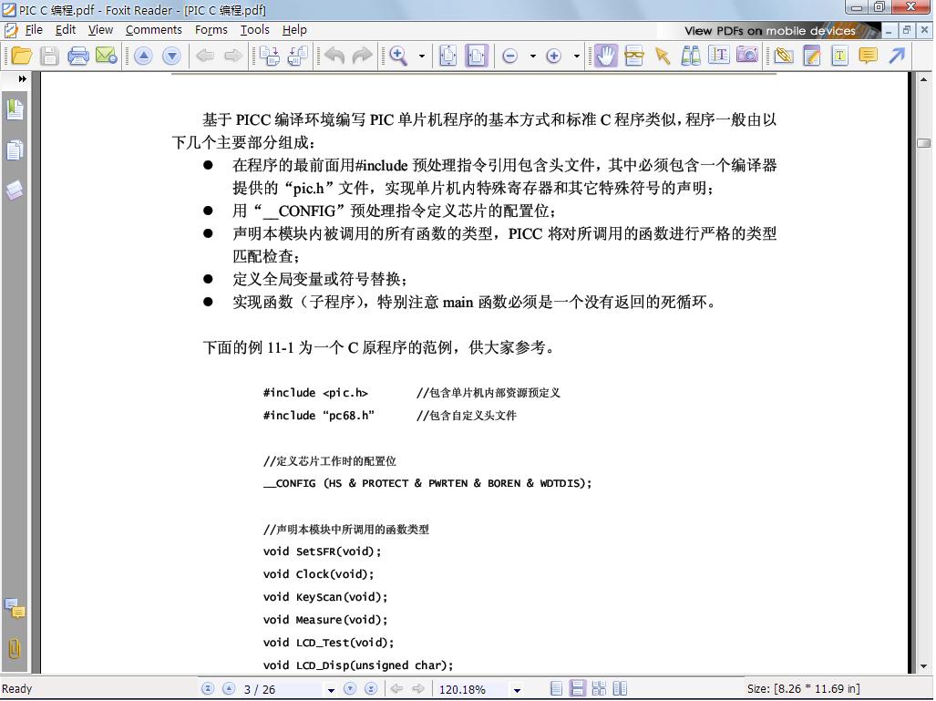This screenshot has width=936, height=701.
Task: Open the Comments menu
Action: coord(153,30)
